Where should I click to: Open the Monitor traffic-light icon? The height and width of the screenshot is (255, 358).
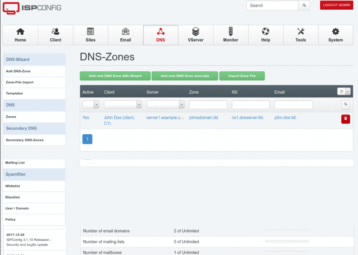[x=231, y=32]
